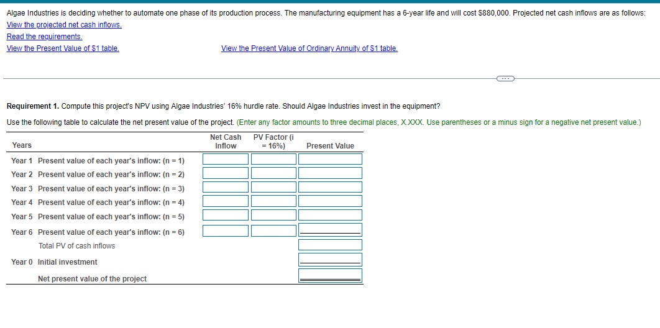Select Year 3 PV Factor field

(274, 187)
